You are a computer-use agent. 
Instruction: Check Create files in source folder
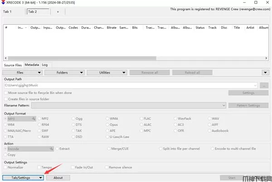6,99
